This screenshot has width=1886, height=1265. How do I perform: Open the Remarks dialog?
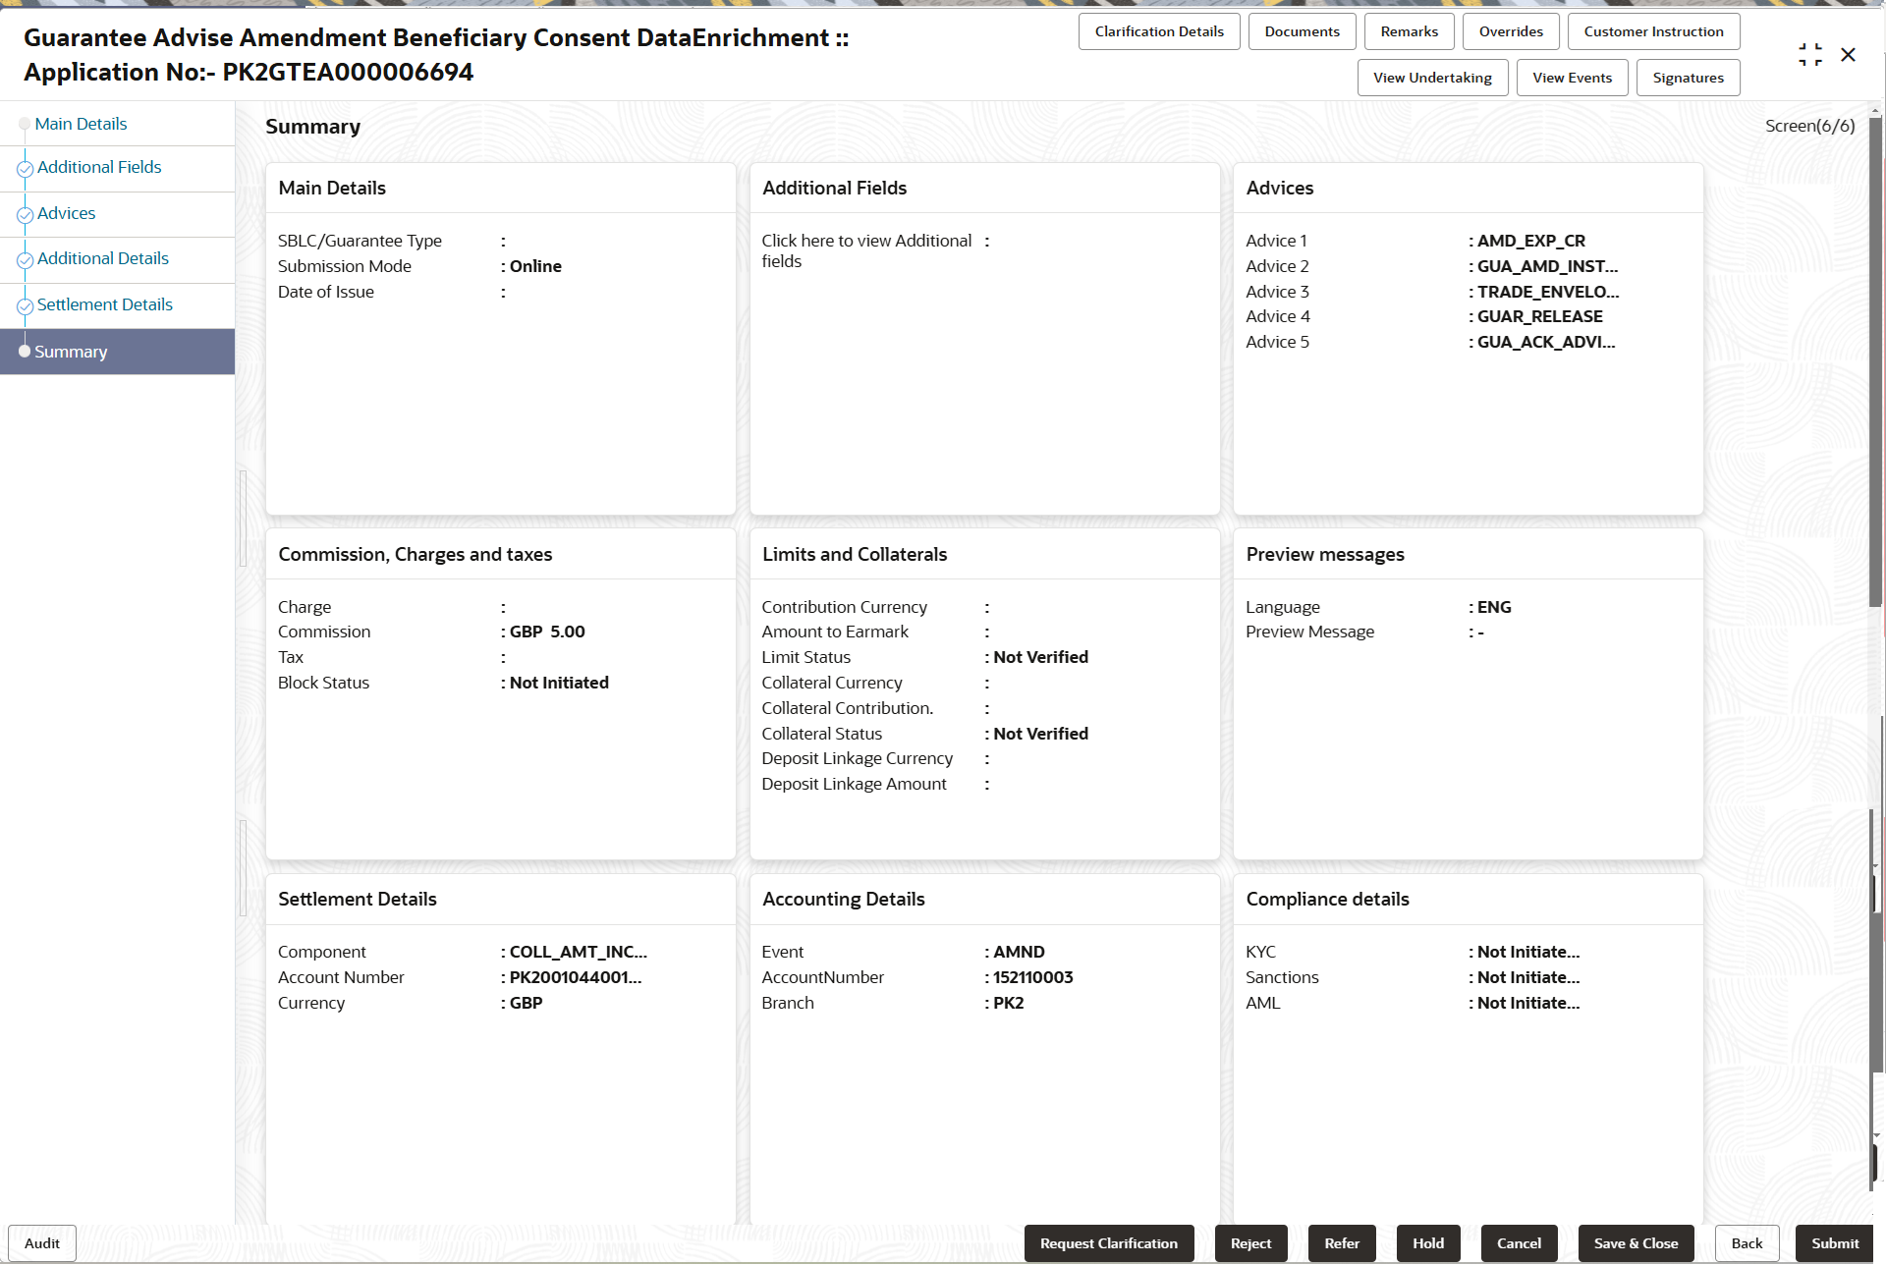[x=1409, y=31]
